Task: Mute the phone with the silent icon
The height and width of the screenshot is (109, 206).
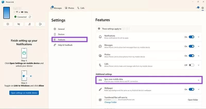Action: [19, 24]
